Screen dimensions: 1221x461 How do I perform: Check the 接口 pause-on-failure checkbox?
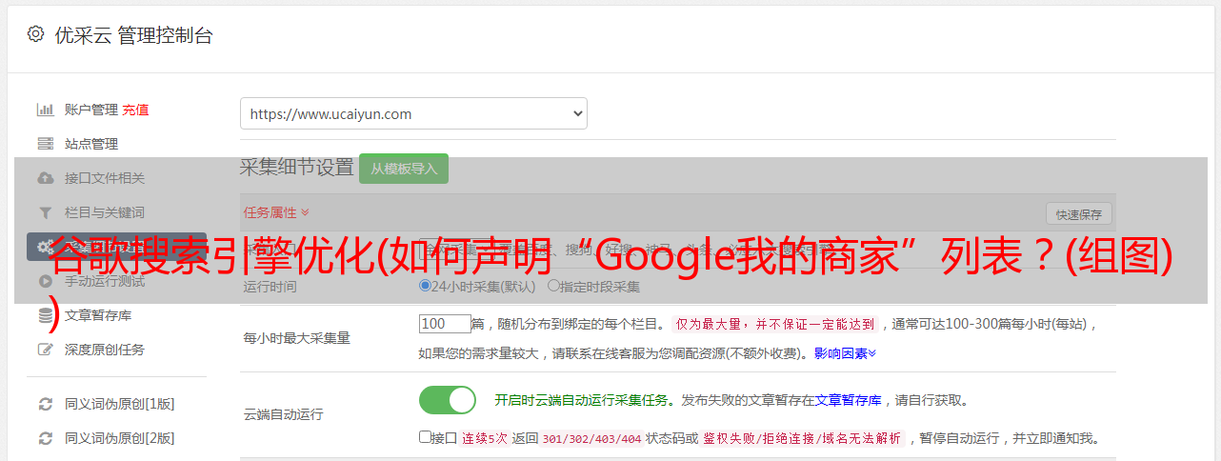[x=425, y=437]
